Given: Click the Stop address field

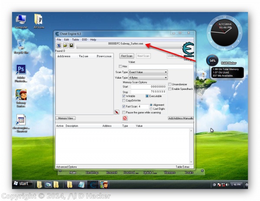Looking at the screenshot, I should [148, 92].
